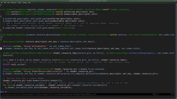The image size is (177, 99).
Task: Minimize the Konsole window
Action: 173,1
